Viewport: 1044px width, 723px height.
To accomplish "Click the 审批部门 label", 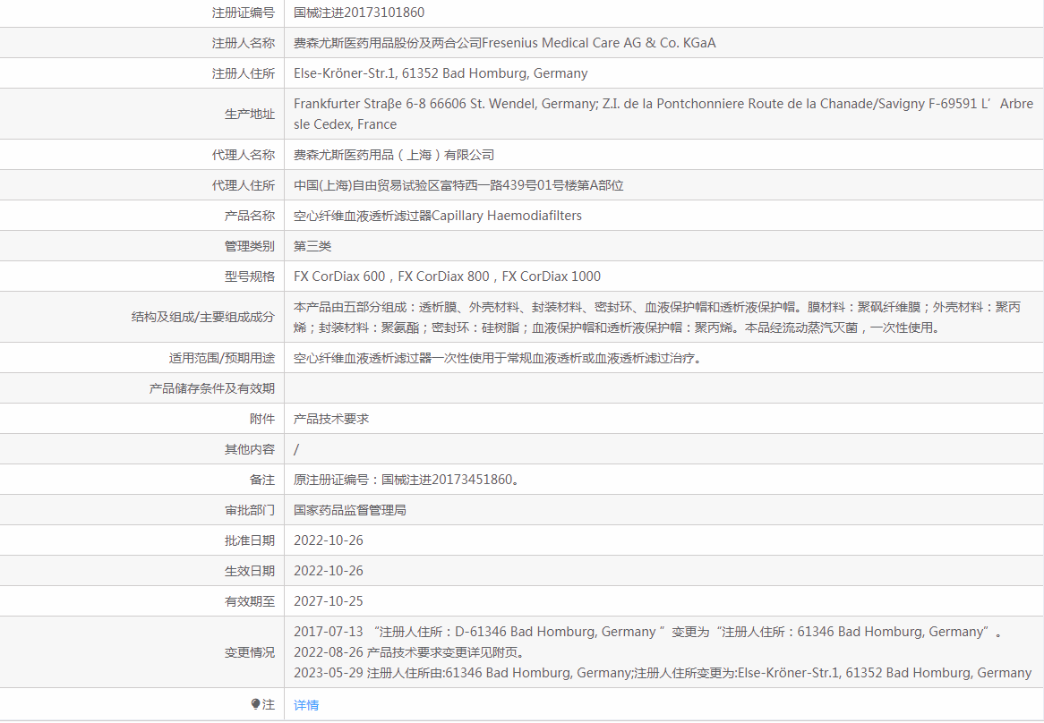I will pos(250,511).
